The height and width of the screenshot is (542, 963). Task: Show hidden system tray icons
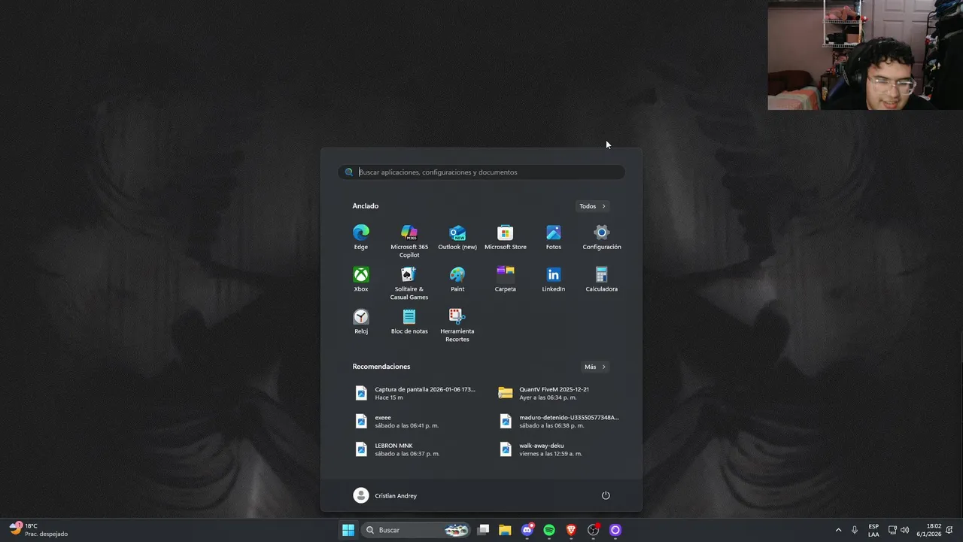(x=838, y=530)
